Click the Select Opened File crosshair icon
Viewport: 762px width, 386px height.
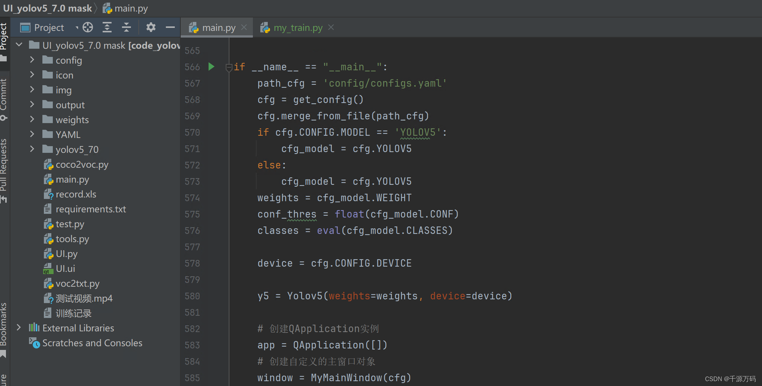[87, 27]
